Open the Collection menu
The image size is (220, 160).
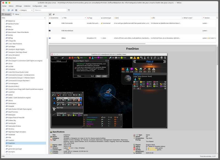(27, 6)
